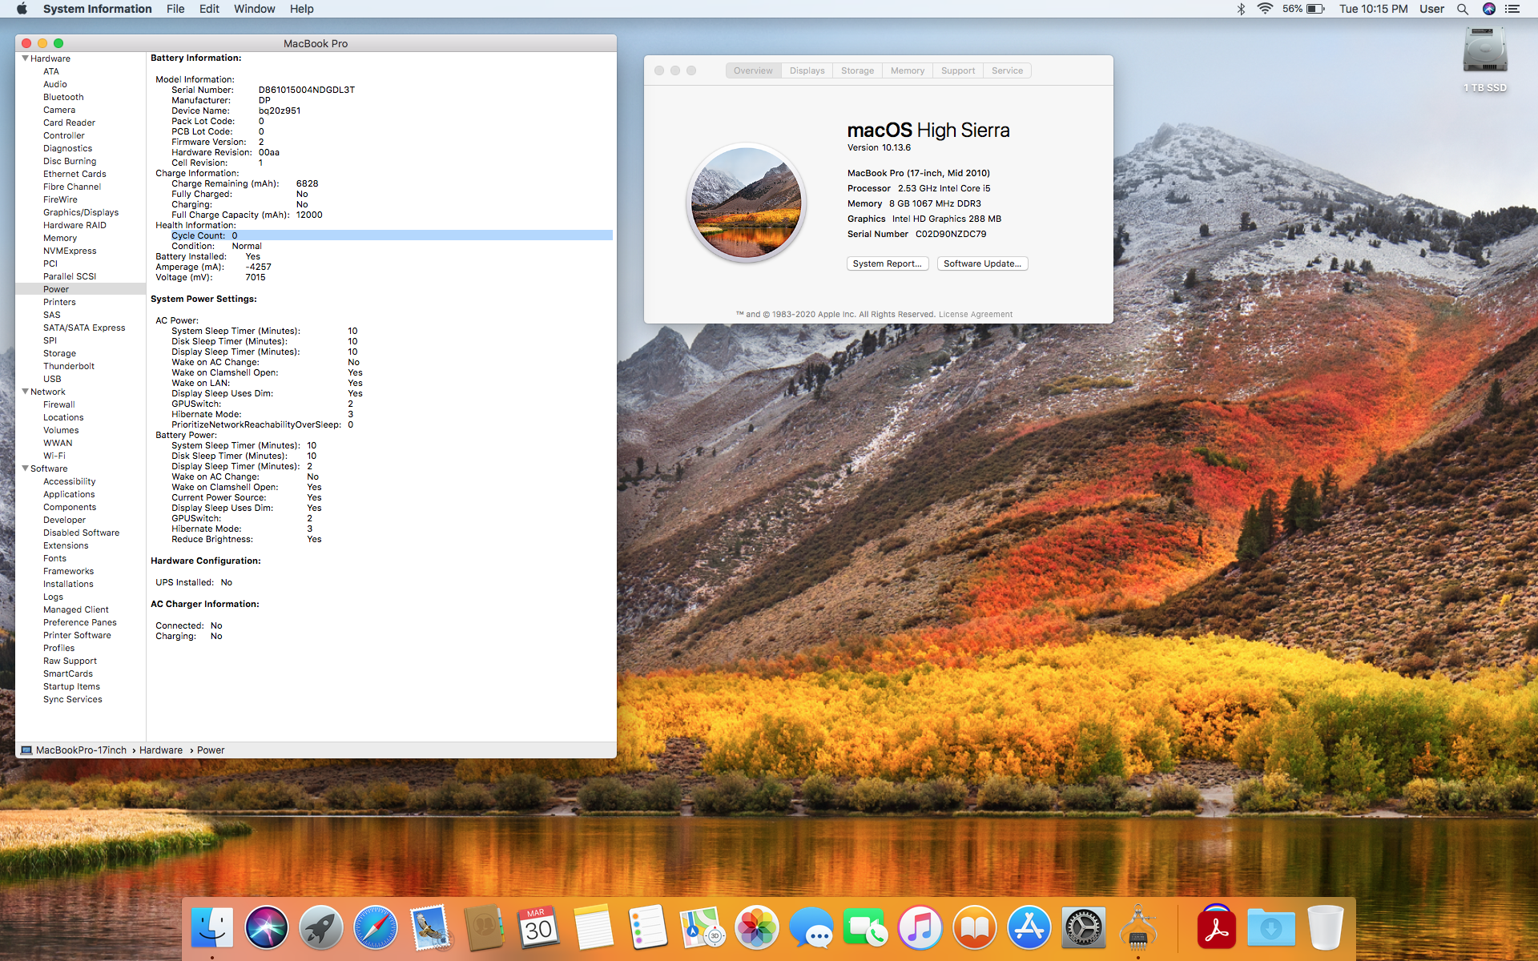1538x961 pixels.
Task: Open Wi-Fi status menu icon
Action: tap(1265, 9)
